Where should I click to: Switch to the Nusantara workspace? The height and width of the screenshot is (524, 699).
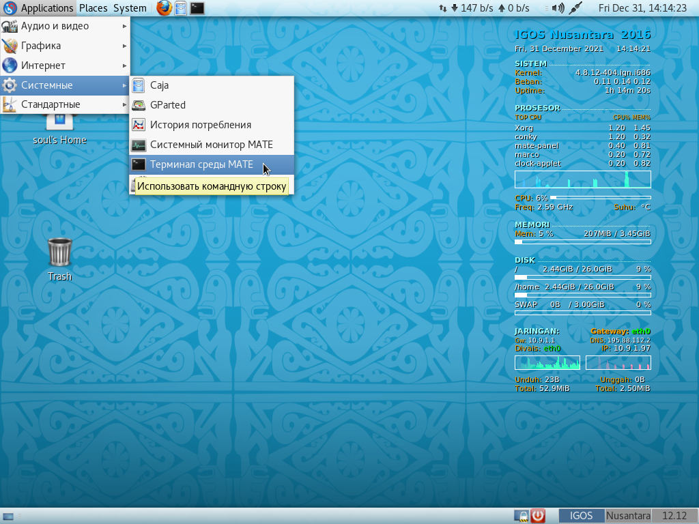[x=628, y=516]
